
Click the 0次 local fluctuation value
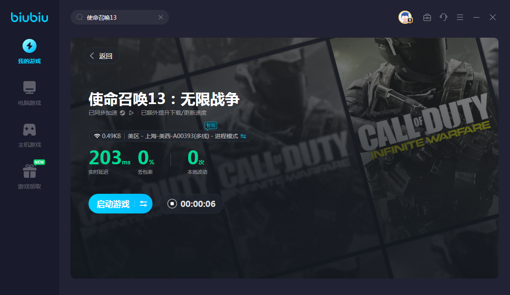click(196, 158)
